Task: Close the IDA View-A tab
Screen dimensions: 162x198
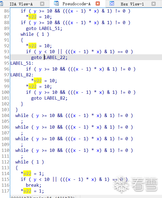Action: (42, 4)
